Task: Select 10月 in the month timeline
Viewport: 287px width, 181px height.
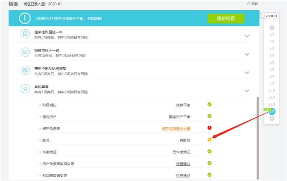Action: click(x=272, y=90)
